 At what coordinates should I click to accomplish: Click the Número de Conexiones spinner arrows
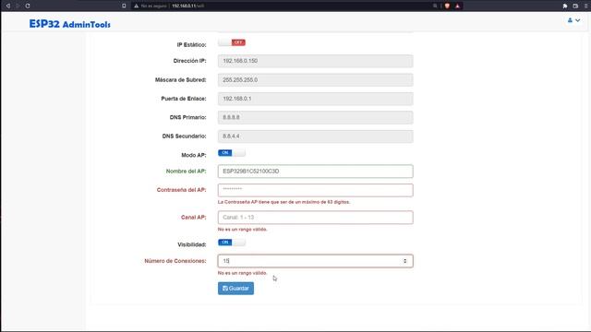coord(405,261)
